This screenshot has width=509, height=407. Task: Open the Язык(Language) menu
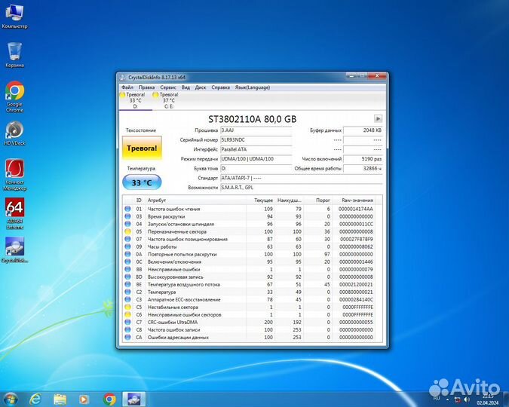[252, 87]
